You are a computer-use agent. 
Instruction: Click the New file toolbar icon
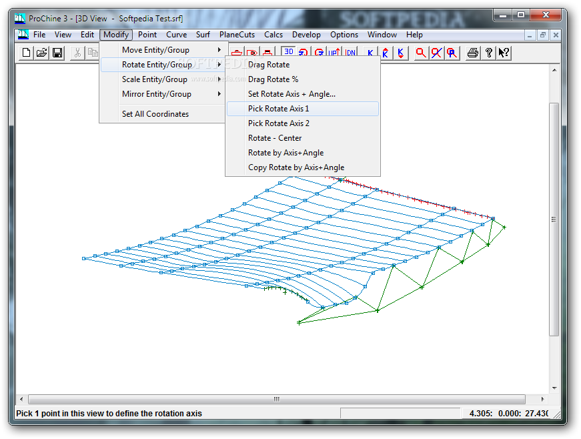(26, 53)
